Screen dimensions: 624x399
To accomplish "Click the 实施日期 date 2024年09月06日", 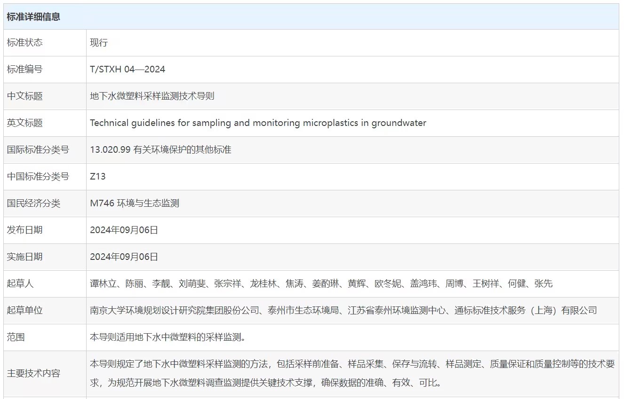I will click(124, 257).
